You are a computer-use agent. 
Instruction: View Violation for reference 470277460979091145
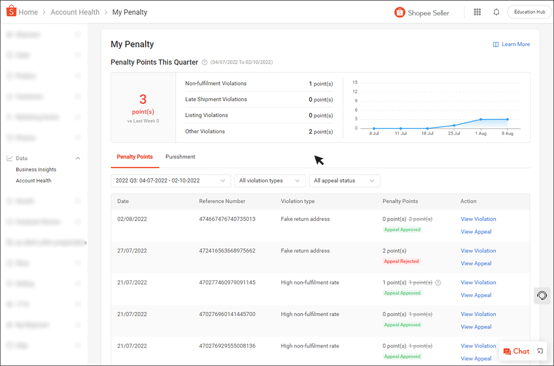pos(479,283)
